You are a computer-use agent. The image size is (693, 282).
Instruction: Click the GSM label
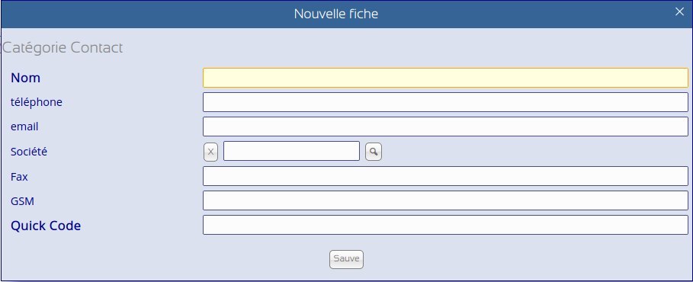(x=23, y=201)
